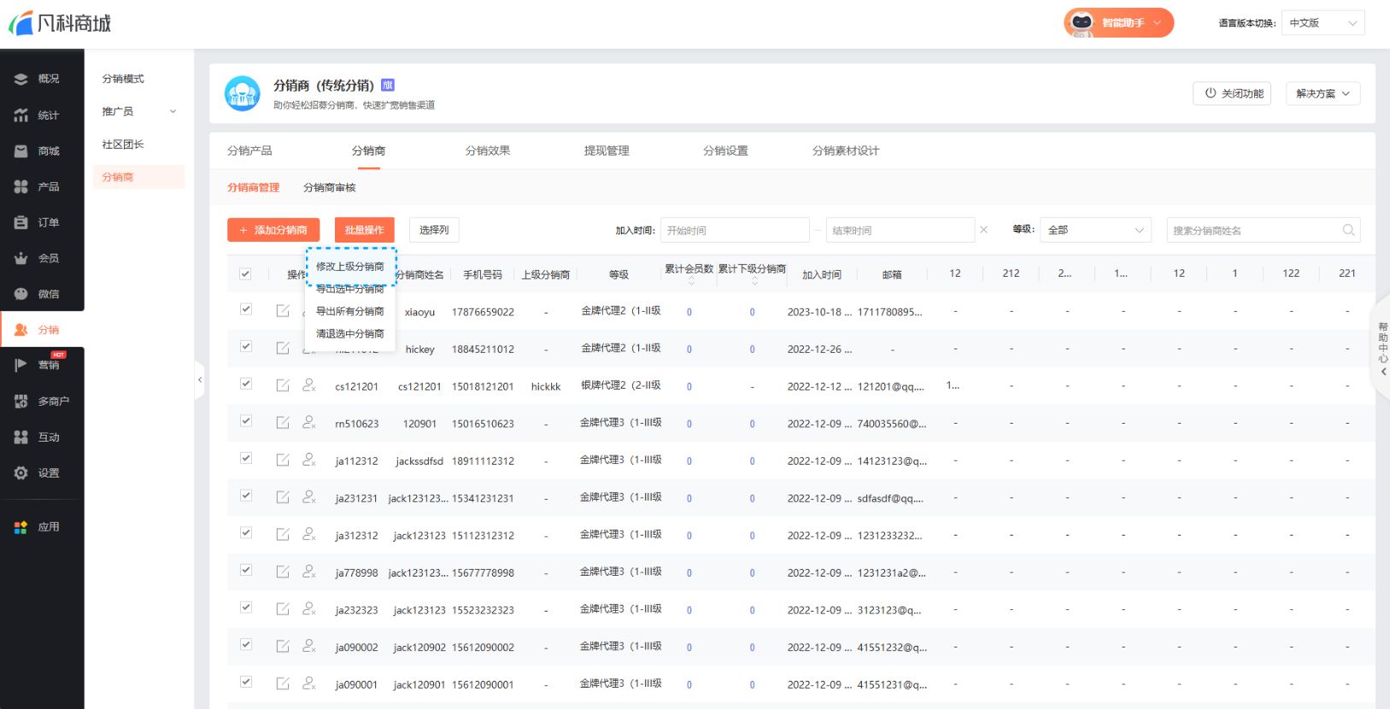The image size is (1390, 709).
Task: Open the 概况 overview sidebar icon
Action: tap(21, 79)
